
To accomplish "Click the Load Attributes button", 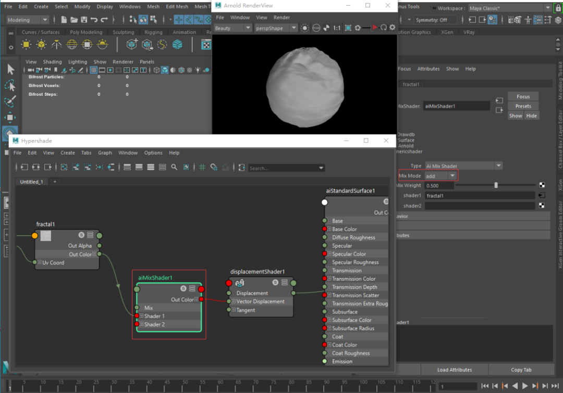I will pyautogui.click(x=455, y=370).
